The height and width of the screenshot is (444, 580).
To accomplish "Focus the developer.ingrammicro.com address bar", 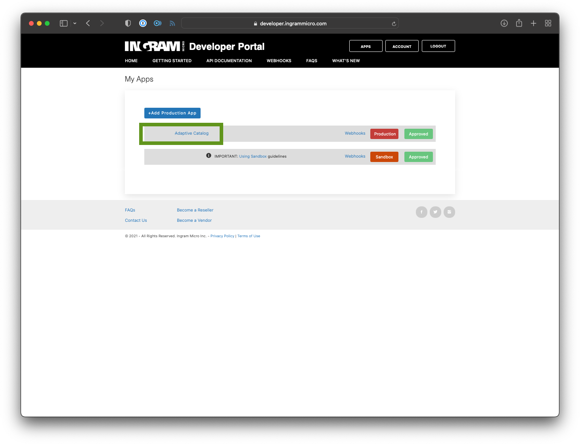I will (290, 23).
